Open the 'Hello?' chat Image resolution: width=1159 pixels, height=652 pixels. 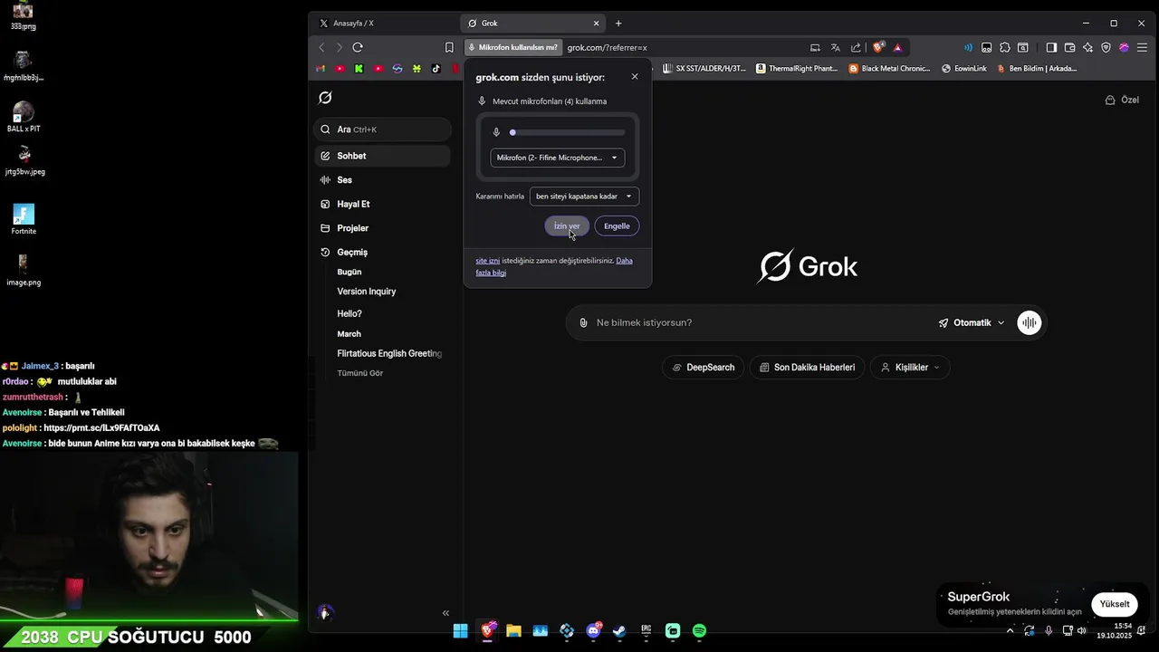point(350,313)
